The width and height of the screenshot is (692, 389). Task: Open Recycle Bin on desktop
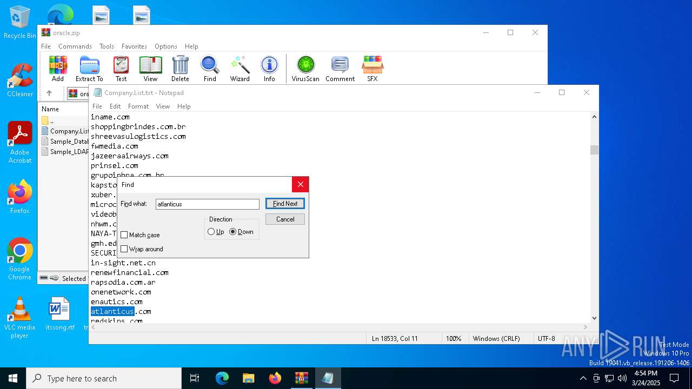click(19, 22)
